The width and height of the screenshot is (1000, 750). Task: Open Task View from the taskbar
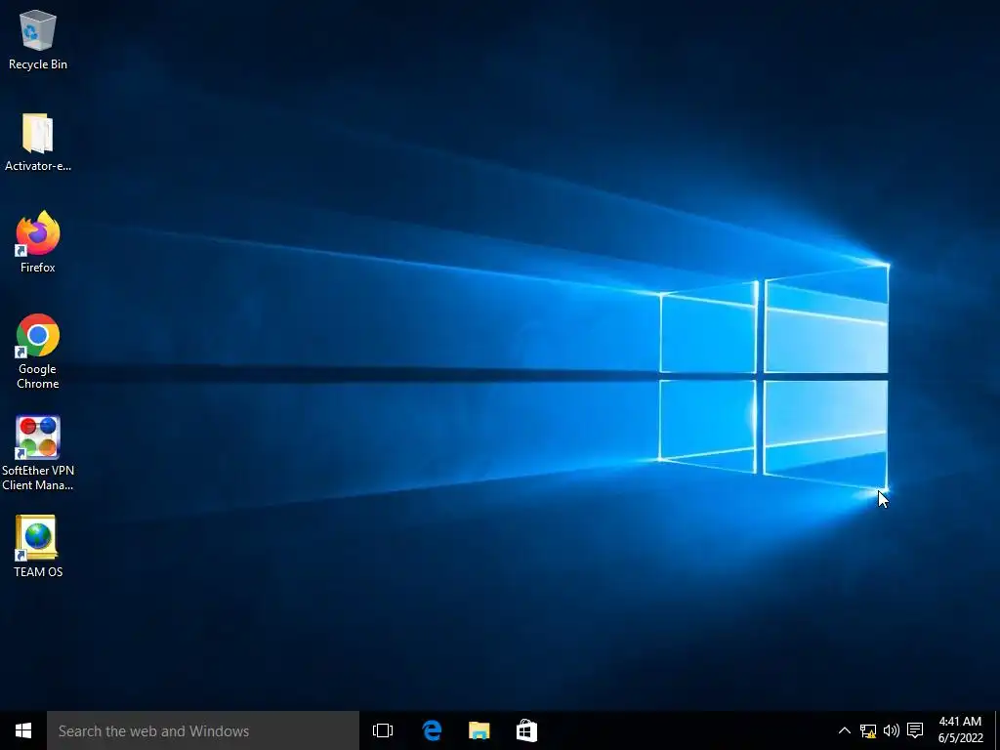pos(383,730)
